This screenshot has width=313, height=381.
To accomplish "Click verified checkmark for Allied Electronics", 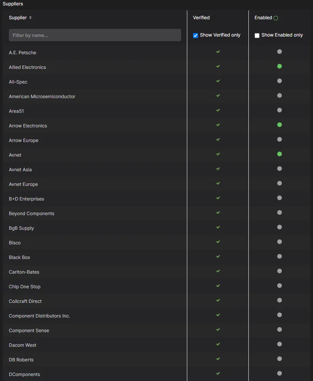I will coord(218,66).
